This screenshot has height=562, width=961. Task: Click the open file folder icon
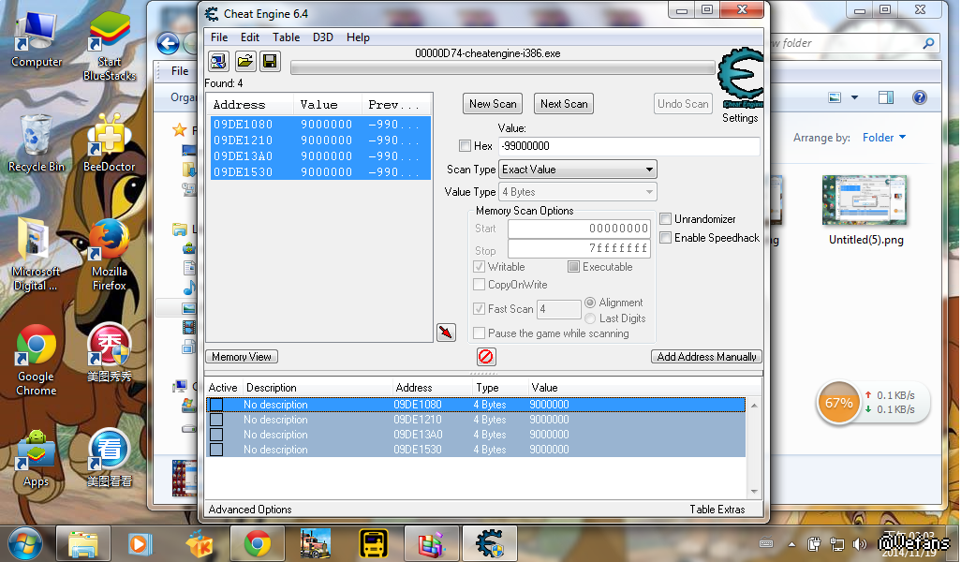pyautogui.click(x=244, y=61)
